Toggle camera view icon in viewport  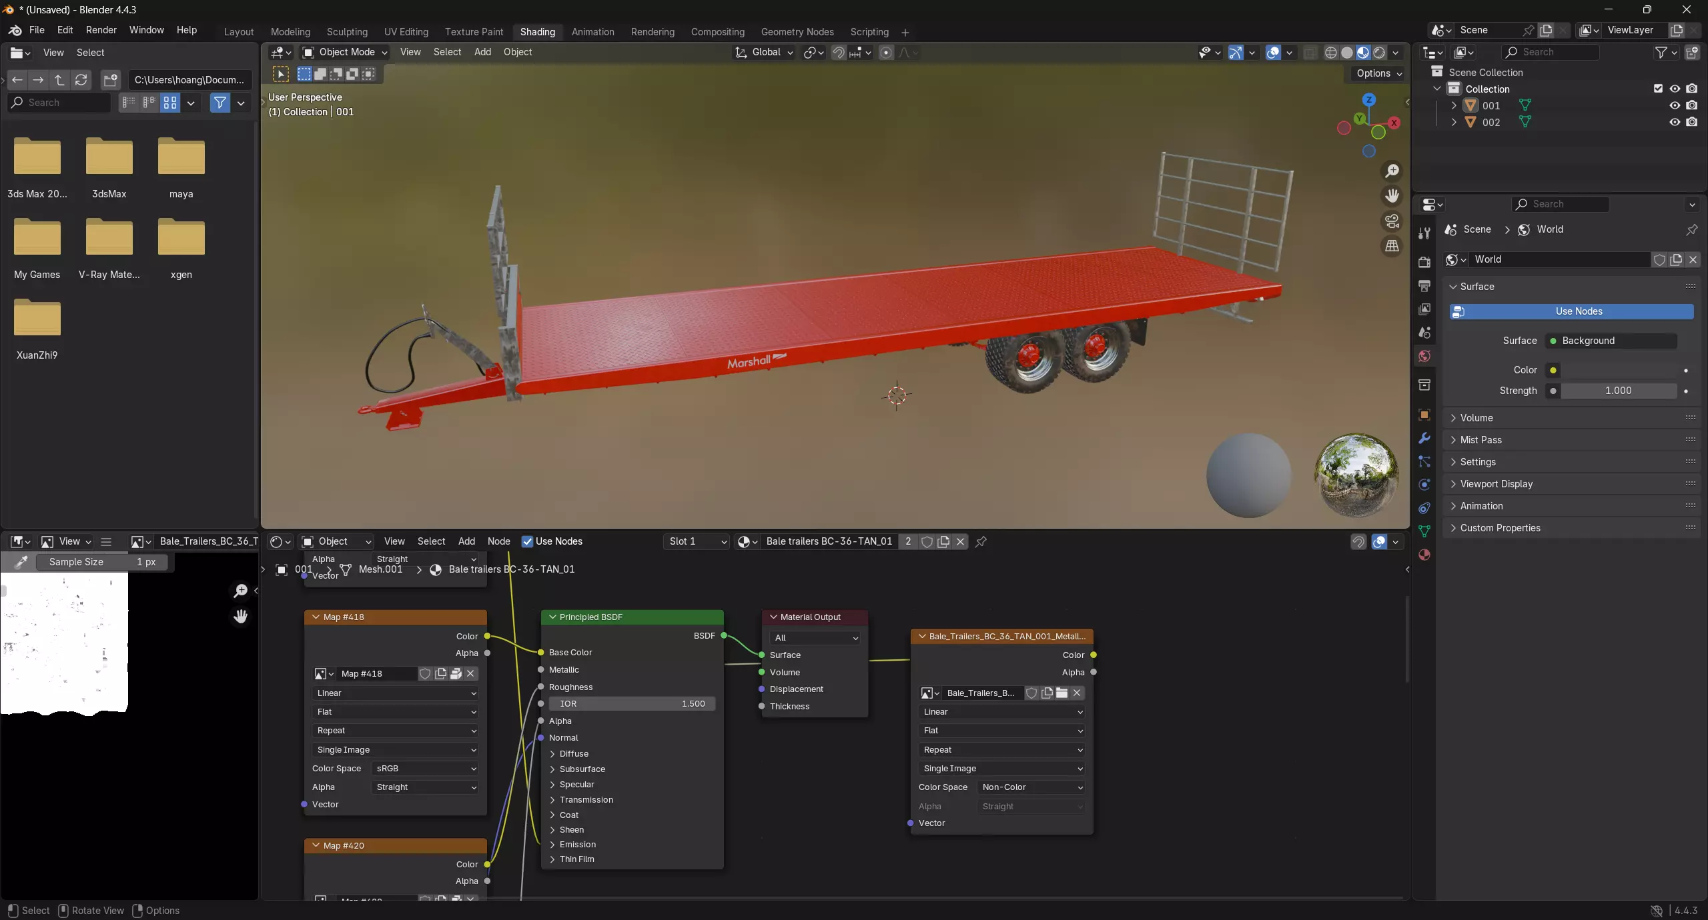click(1392, 221)
